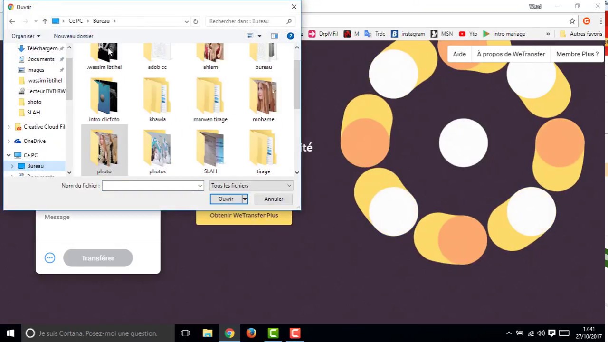This screenshot has height=342, width=608.
Task: Expand the OneDrive tree node
Action: pyautogui.click(x=9, y=141)
